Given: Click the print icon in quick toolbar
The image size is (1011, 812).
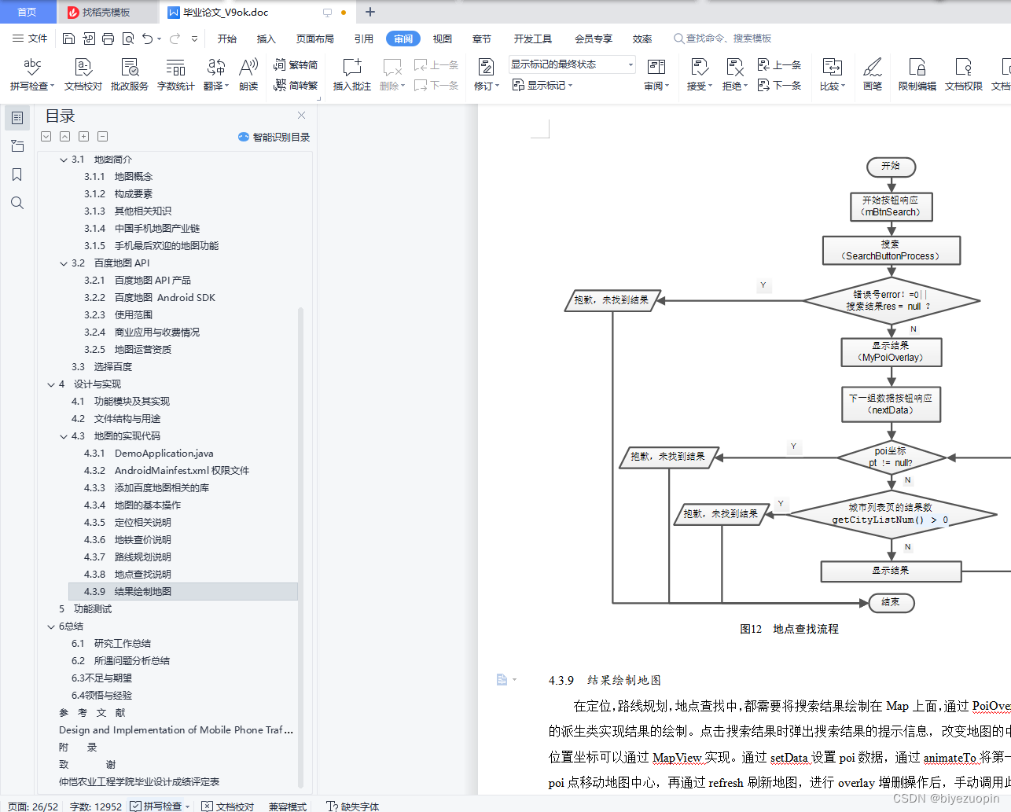Looking at the screenshot, I should click(x=108, y=39).
